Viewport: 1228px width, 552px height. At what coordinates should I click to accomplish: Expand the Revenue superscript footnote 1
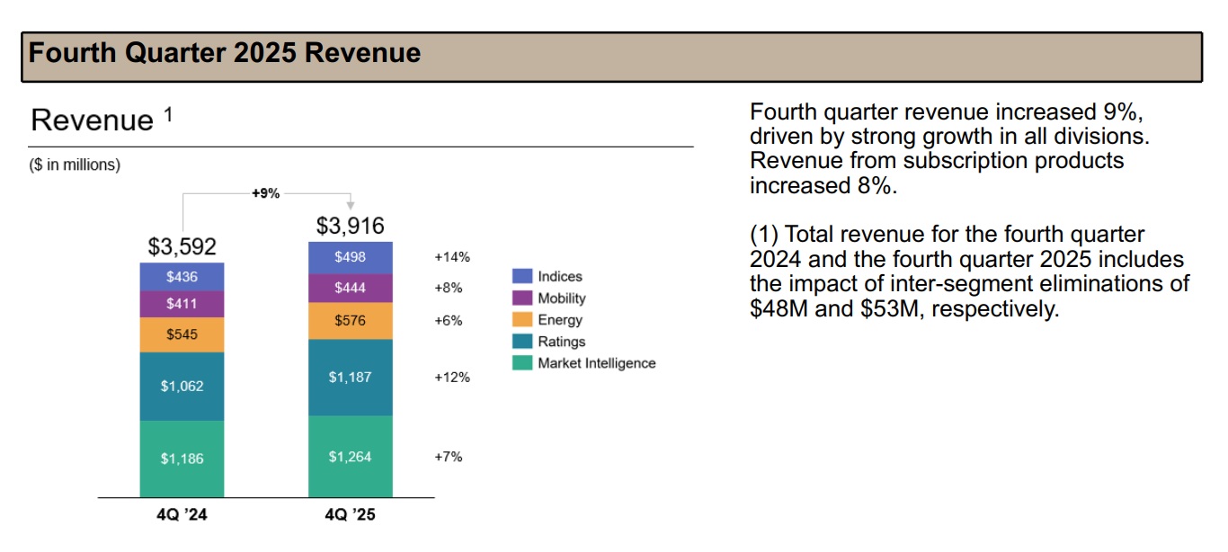click(169, 111)
